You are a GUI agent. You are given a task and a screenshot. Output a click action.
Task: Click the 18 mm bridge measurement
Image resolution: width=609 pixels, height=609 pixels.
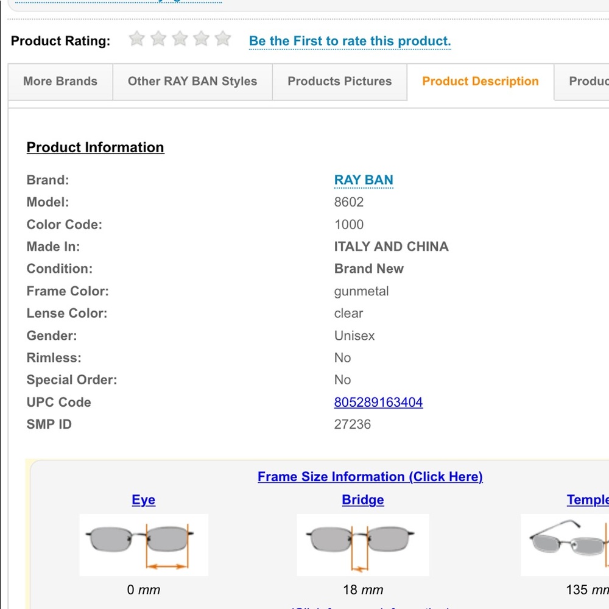tap(363, 590)
